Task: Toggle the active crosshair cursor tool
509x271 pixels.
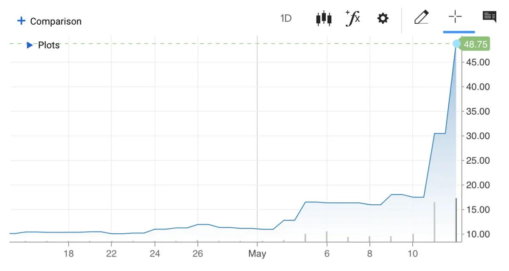Action: click(455, 17)
